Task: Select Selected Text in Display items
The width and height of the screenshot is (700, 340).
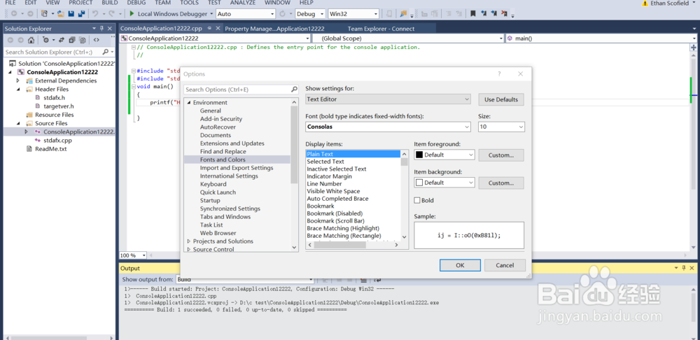Action: 325,162
